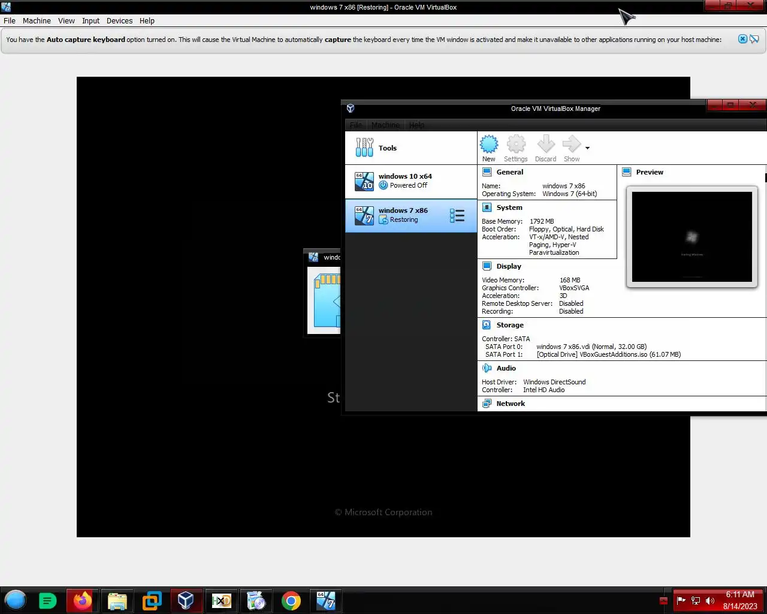767x614 pixels.
Task: Select the windows 7 x86 machine icon
Action: 364,215
